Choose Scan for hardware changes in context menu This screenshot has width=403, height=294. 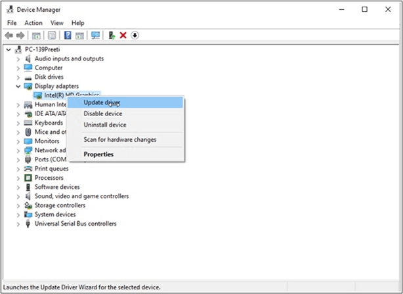(x=126, y=140)
